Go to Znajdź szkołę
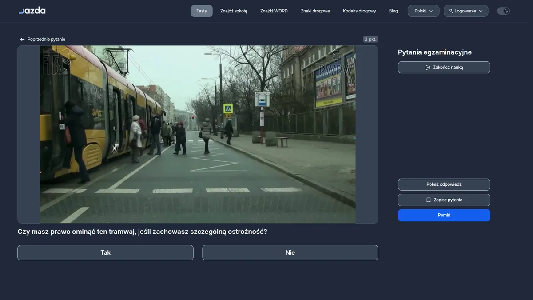The image size is (533, 300). point(234,11)
